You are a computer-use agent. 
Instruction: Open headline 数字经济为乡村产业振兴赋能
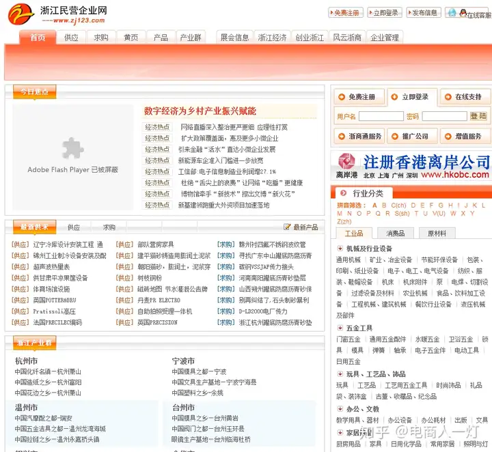point(200,111)
